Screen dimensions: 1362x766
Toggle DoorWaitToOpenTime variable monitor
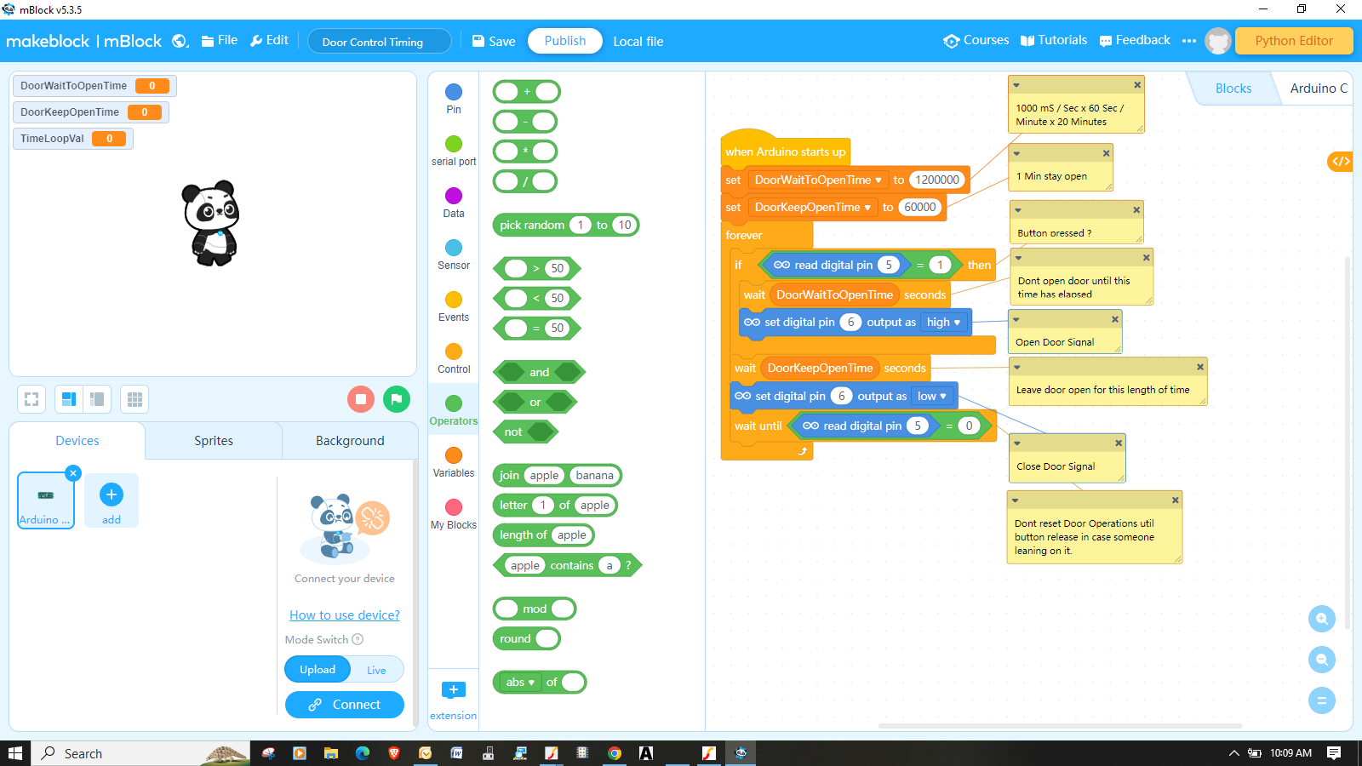click(x=94, y=86)
